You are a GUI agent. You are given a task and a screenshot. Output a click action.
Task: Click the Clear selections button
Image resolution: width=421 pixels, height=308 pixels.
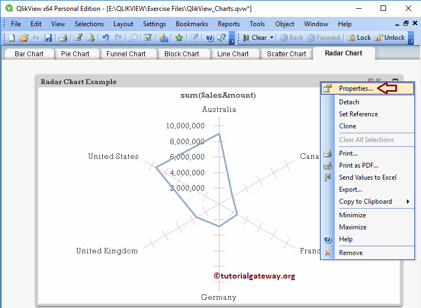click(255, 38)
